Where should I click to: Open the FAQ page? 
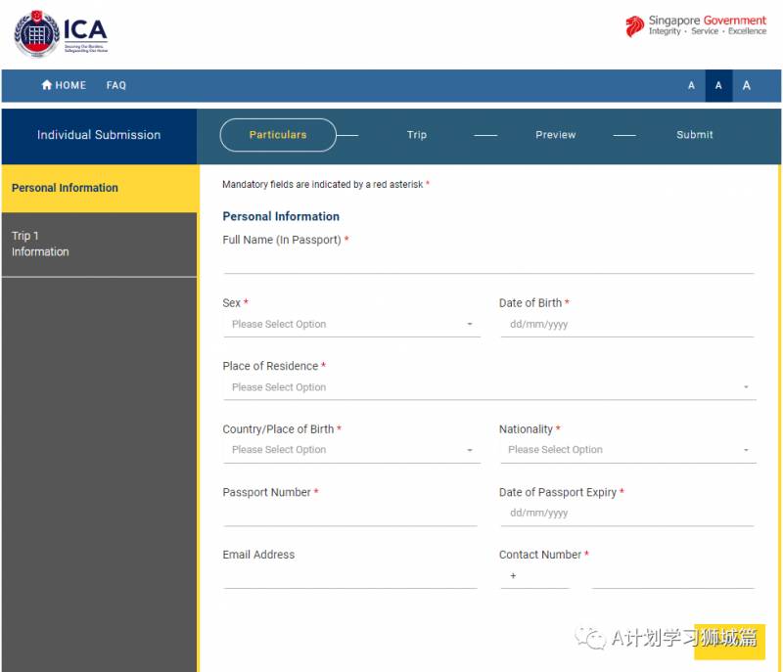point(116,85)
